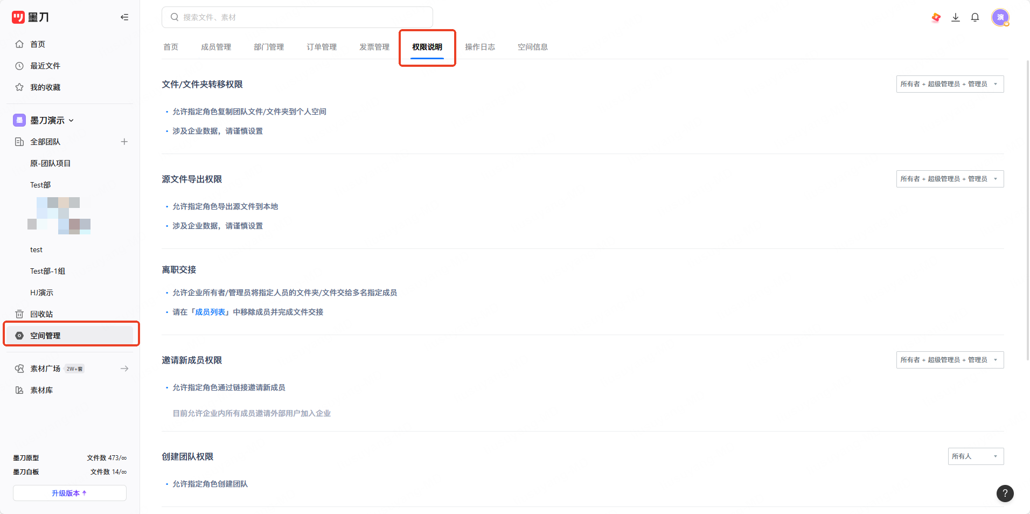The image size is (1030, 514).
Task: Switch to the 订单管理 tab
Action: pos(322,47)
